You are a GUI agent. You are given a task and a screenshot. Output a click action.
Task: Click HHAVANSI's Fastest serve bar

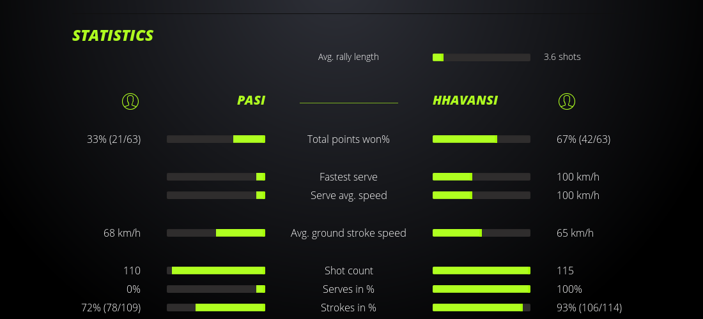(x=481, y=177)
